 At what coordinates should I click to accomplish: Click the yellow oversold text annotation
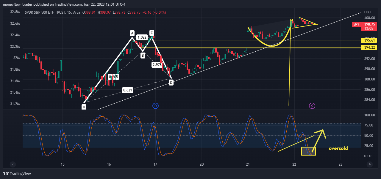(338, 148)
